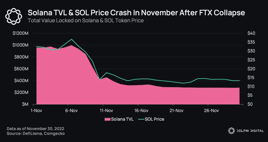Select the 1-Nov x-axis label
Image resolution: width=268 pixels, height=142 pixels.
coord(36,111)
